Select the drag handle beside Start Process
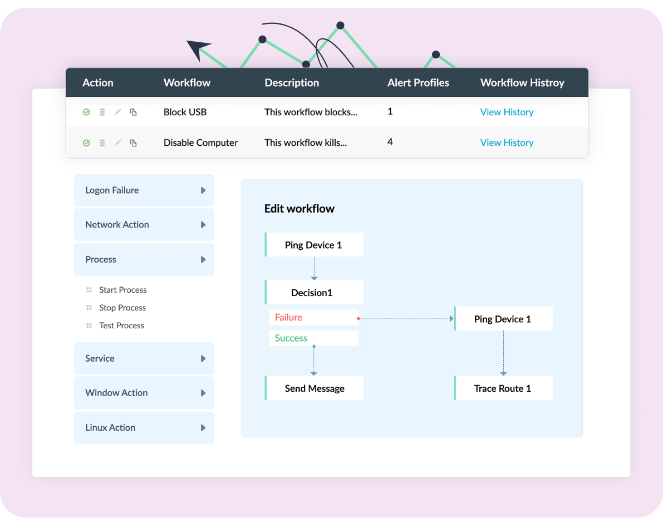The image size is (663, 518). coord(89,289)
